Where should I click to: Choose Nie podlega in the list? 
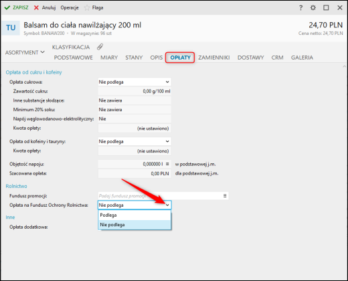[x=135, y=225]
